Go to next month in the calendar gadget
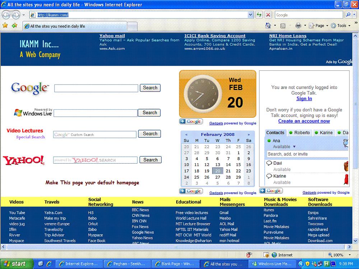The width and height of the screenshot is (359, 269). (249, 134)
